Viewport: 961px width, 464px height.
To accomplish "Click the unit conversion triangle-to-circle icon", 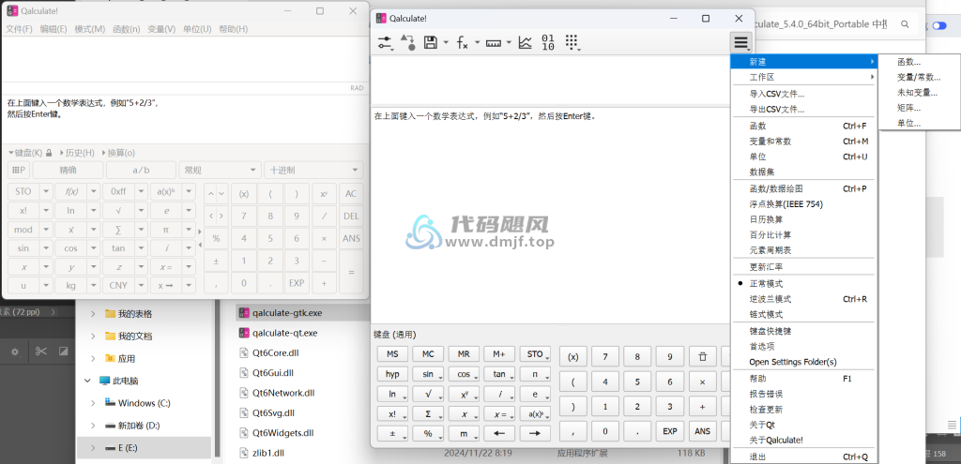I will tap(407, 42).
